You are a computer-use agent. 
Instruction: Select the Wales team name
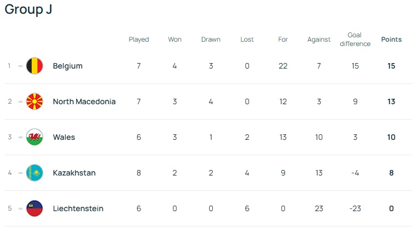coord(64,137)
